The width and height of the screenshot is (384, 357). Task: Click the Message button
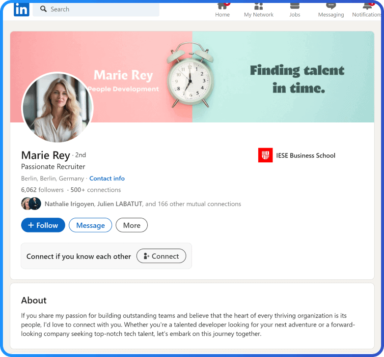pos(90,225)
